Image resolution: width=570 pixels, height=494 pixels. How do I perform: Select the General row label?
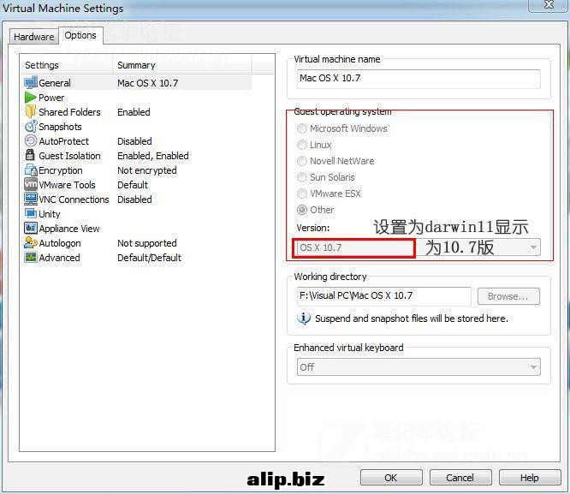coord(55,83)
